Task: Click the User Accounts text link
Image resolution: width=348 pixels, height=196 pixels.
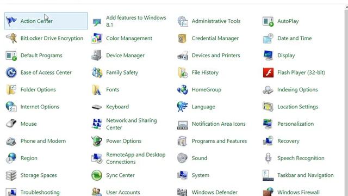Action: click(123, 192)
